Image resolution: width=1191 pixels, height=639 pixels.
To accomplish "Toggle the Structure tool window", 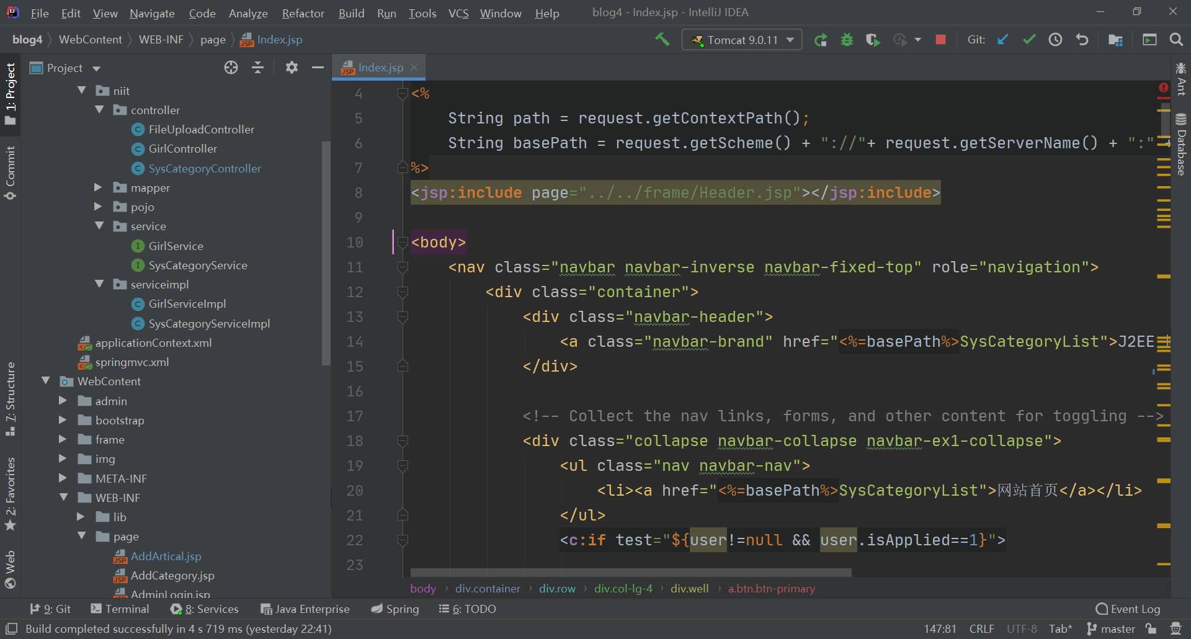I will pyautogui.click(x=10, y=398).
